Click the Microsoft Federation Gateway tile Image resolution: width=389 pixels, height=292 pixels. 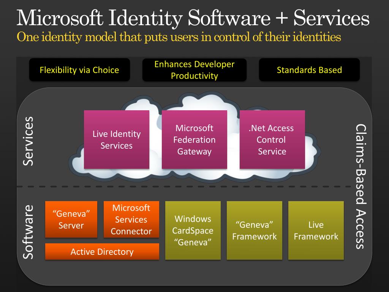click(x=194, y=140)
